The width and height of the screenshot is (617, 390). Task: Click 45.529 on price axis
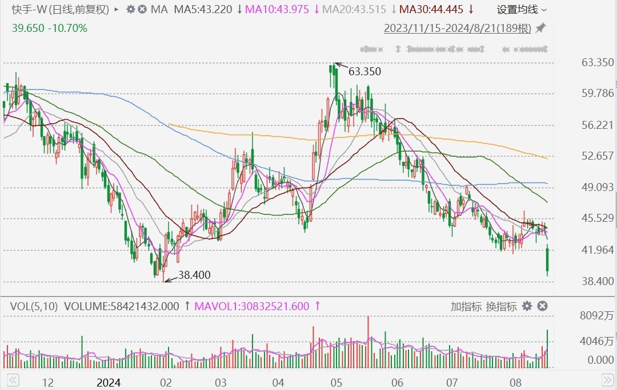598,218
